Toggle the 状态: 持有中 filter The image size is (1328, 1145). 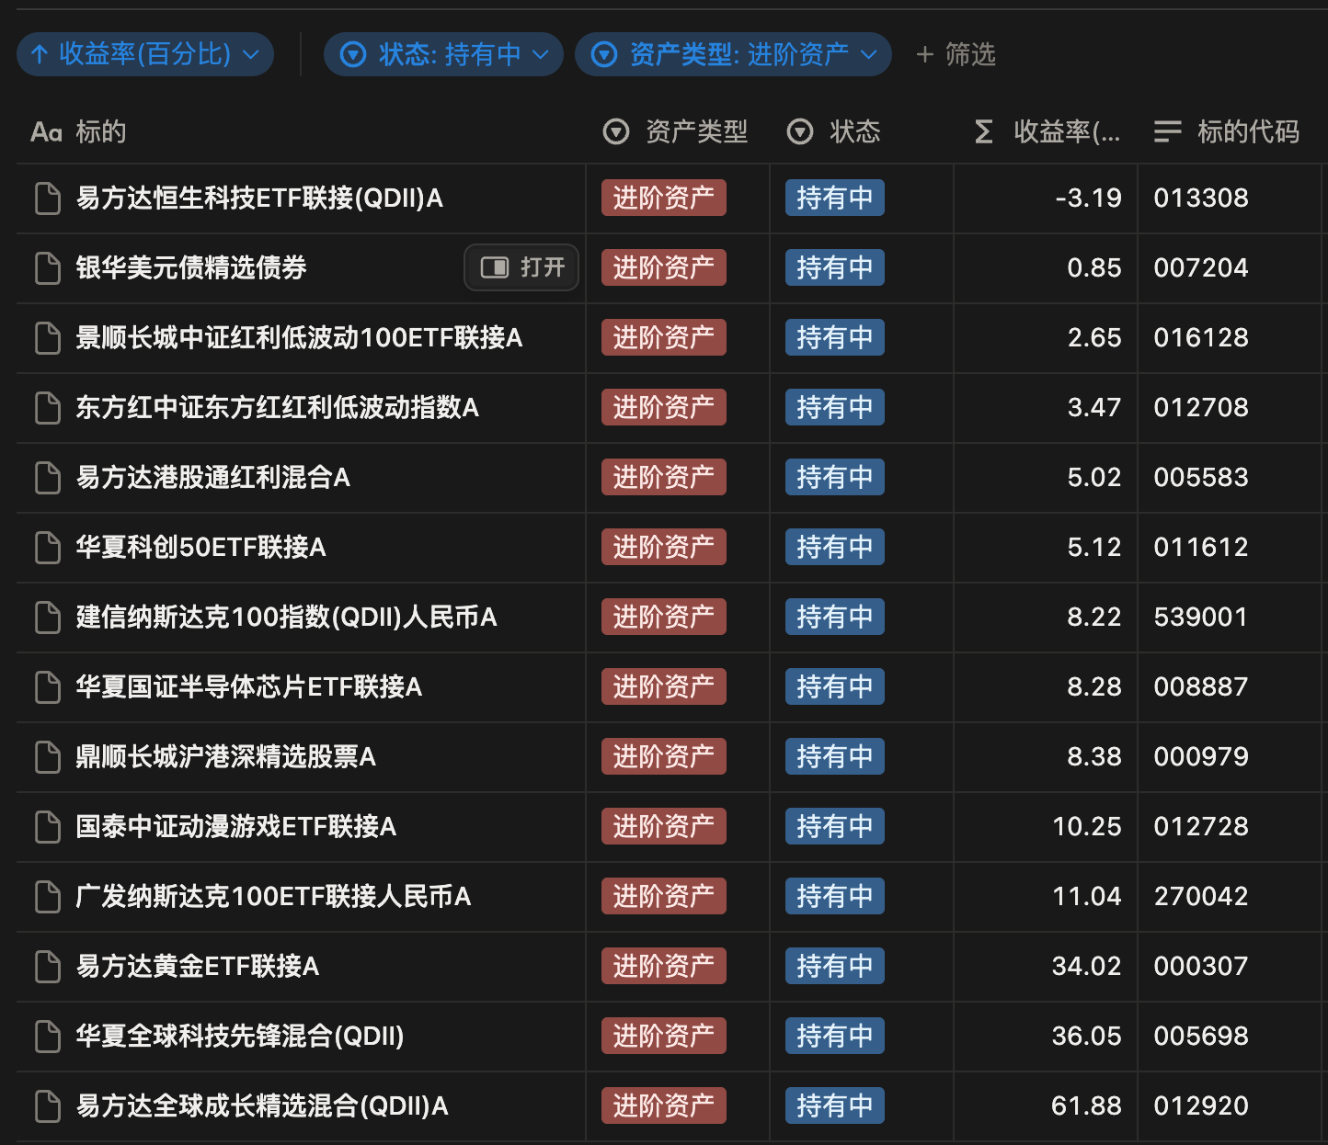point(443,54)
